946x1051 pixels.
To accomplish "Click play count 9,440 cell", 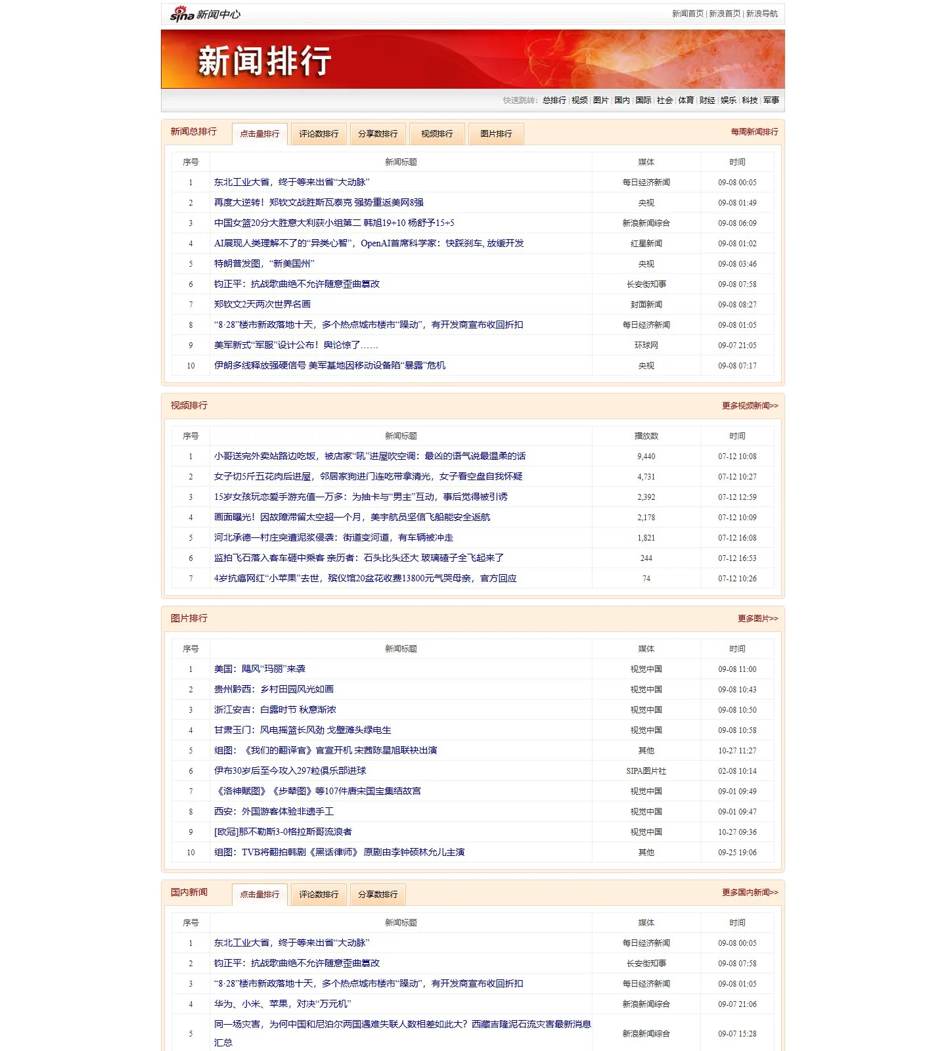I will [646, 457].
